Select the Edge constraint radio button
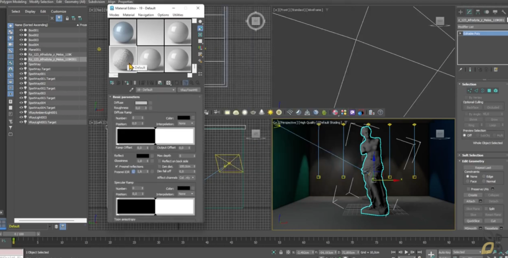This screenshot has width=508, height=258. pyautogui.click(x=484, y=176)
